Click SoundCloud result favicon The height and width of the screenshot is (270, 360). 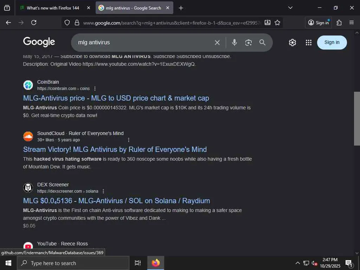coord(28,136)
